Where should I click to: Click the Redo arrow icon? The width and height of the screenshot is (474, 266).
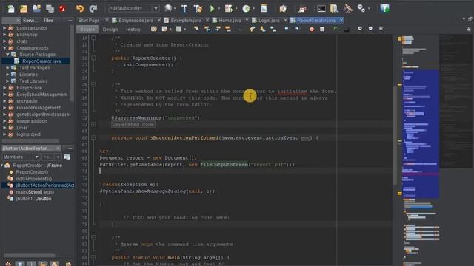[x=93, y=8]
